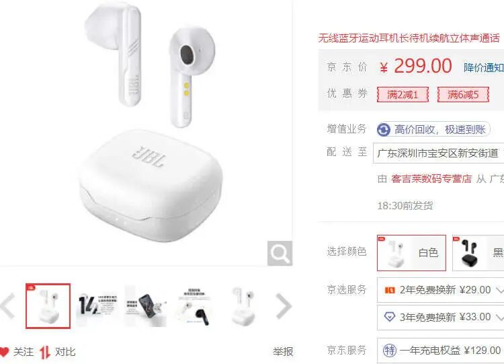Image resolution: width=504 pixels, height=364 pixels.
Task: Select the second thumbnail showing 14
Action: [97, 305]
